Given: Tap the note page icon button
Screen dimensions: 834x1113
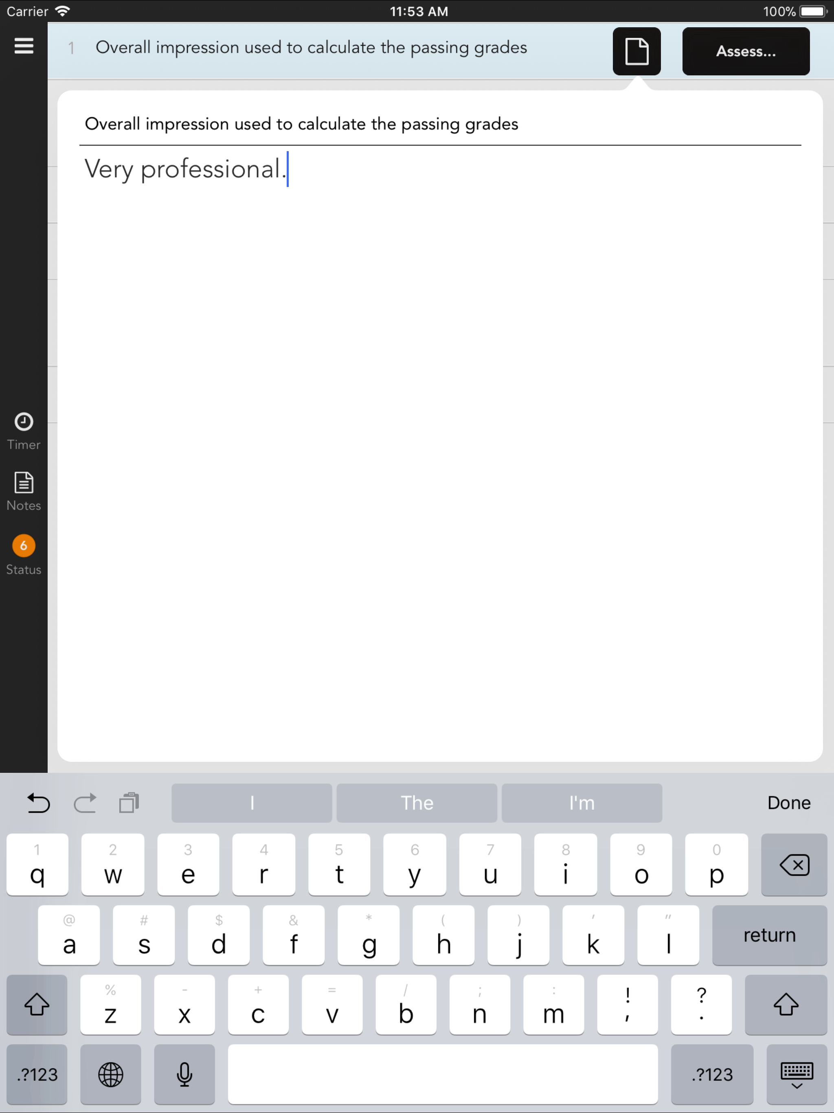Looking at the screenshot, I should (x=636, y=51).
